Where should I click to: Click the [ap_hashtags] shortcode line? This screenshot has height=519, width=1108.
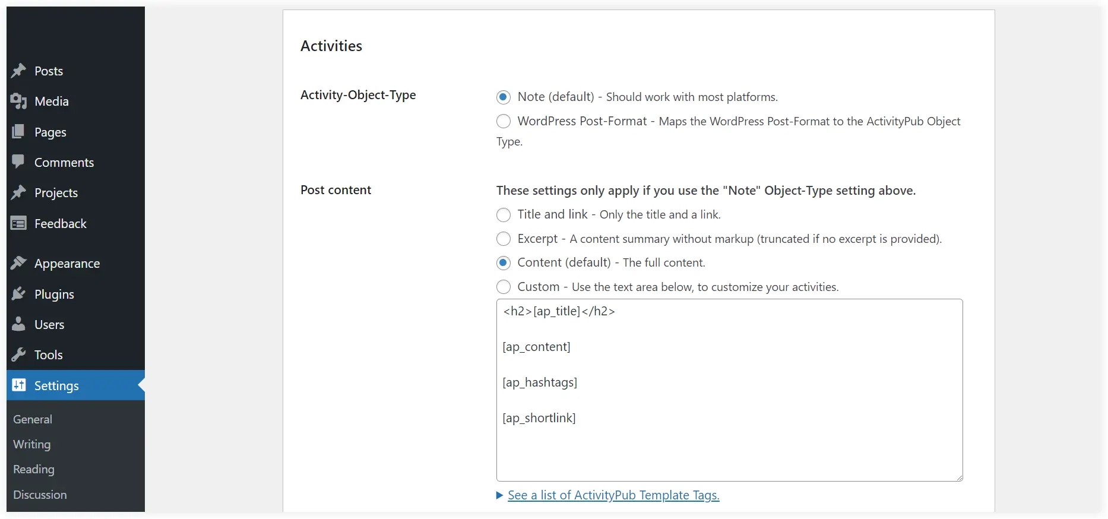click(540, 382)
